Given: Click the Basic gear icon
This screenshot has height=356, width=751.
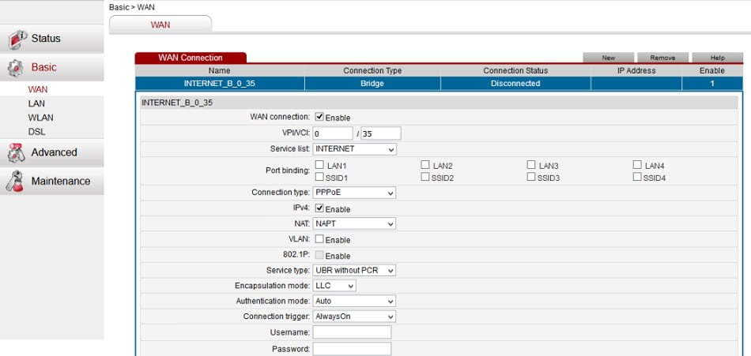Looking at the screenshot, I should click(16, 69).
